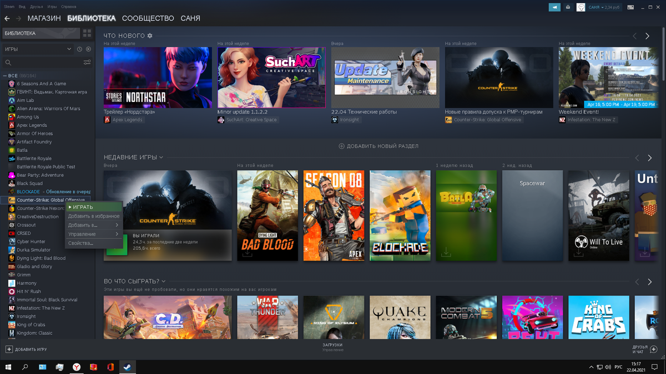The image size is (666, 374).
Task: Select Durka Simulator in game list
Action: coord(34,250)
